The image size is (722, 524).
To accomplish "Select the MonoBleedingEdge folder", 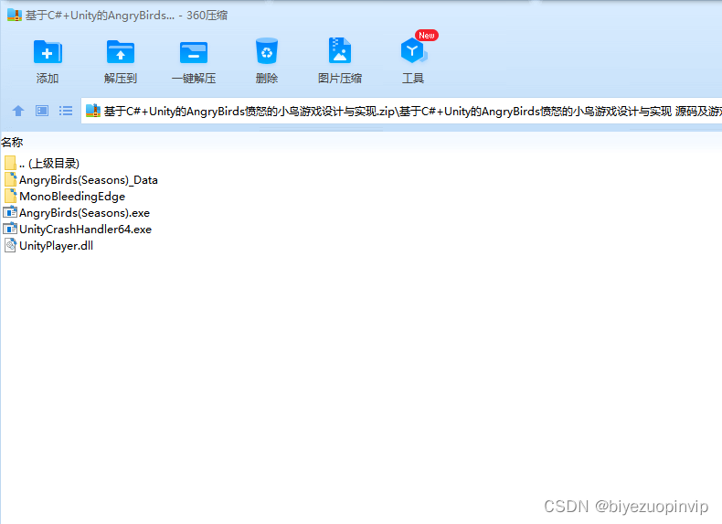I will [x=65, y=197].
